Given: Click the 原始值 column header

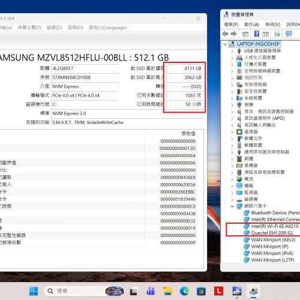Looking at the screenshot, I should (188, 133).
